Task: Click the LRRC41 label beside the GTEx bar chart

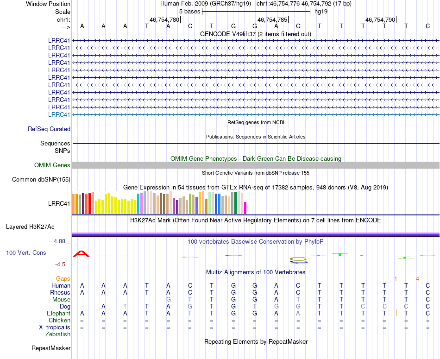Action: click(x=59, y=203)
